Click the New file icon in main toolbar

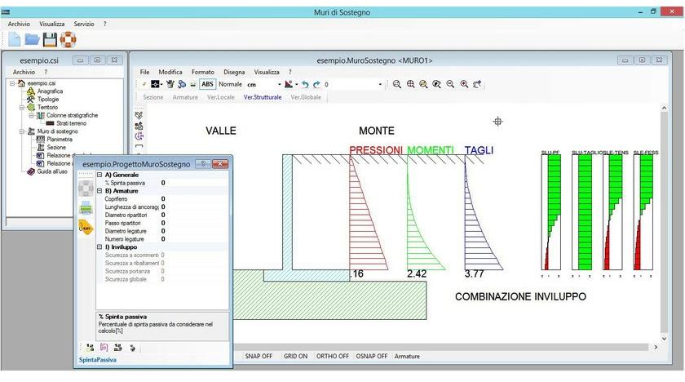(x=14, y=39)
